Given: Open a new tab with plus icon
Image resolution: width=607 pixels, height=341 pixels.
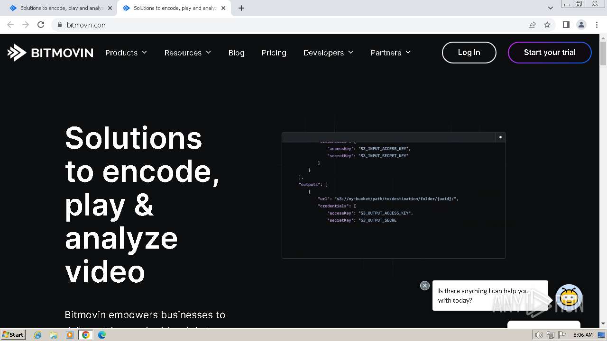Looking at the screenshot, I should [241, 8].
